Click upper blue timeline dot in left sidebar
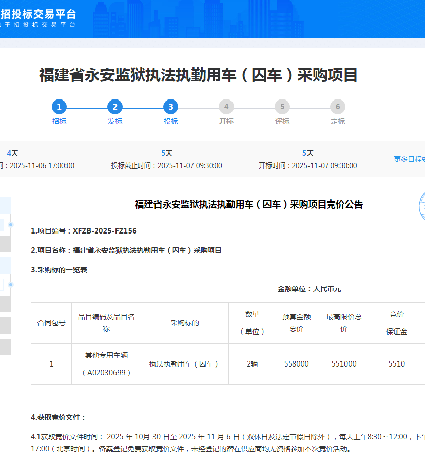425x465 pixels. [x=11, y=224]
